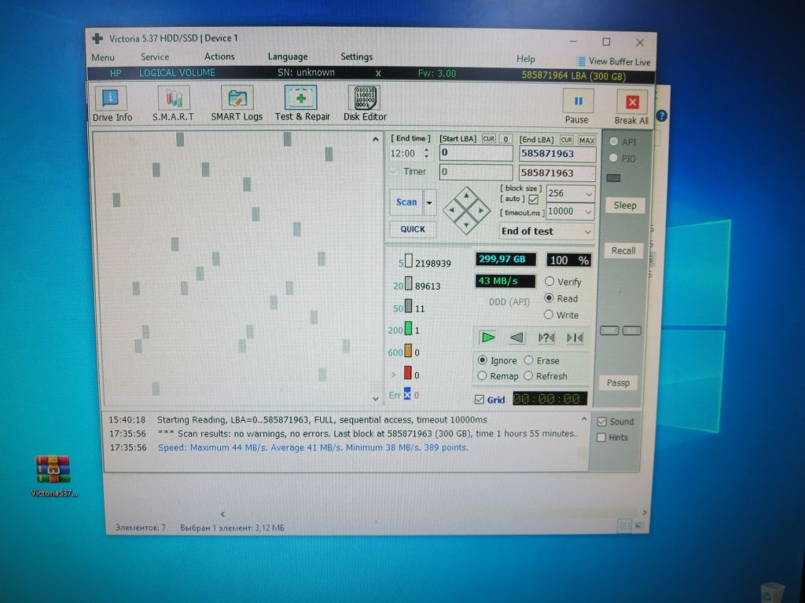The image size is (805, 603).
Task: Click the Pause scan icon
Action: pos(578,101)
